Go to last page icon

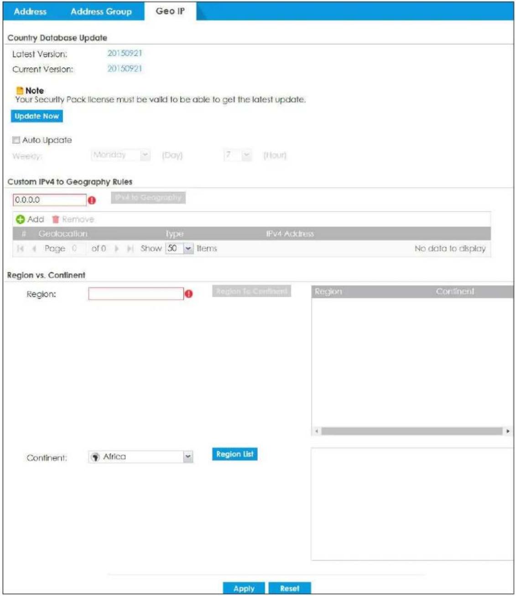(x=130, y=249)
